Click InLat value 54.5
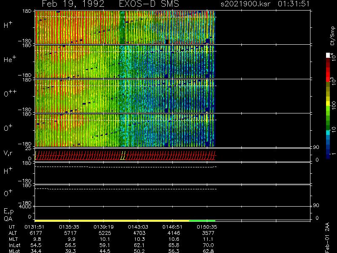The height and width of the screenshot is (253, 337). (x=36, y=245)
